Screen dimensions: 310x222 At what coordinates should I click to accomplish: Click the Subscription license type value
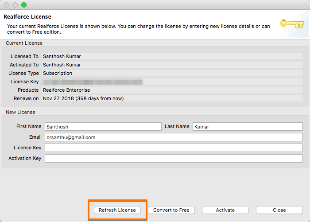point(58,73)
